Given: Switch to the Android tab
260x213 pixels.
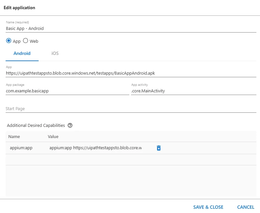Looking at the screenshot, I should pos(22,53).
